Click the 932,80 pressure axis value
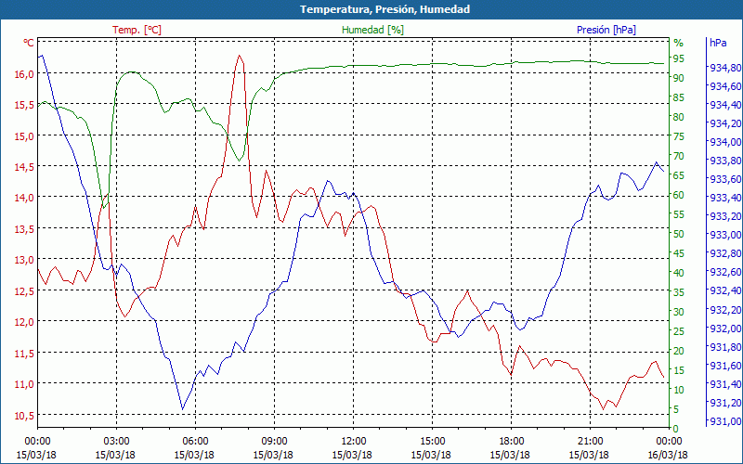The height and width of the screenshot is (464, 743). [725, 253]
